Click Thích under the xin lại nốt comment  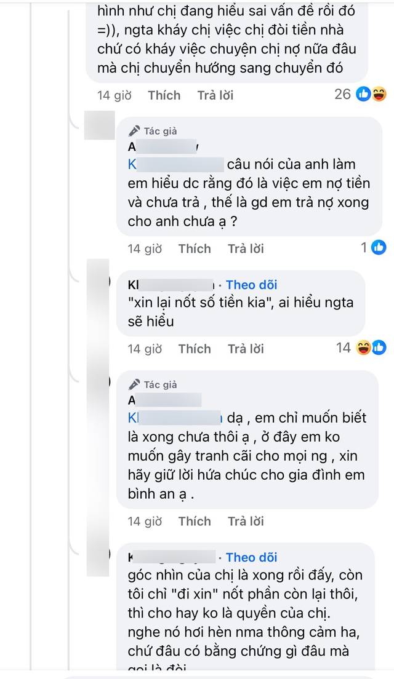tap(195, 348)
